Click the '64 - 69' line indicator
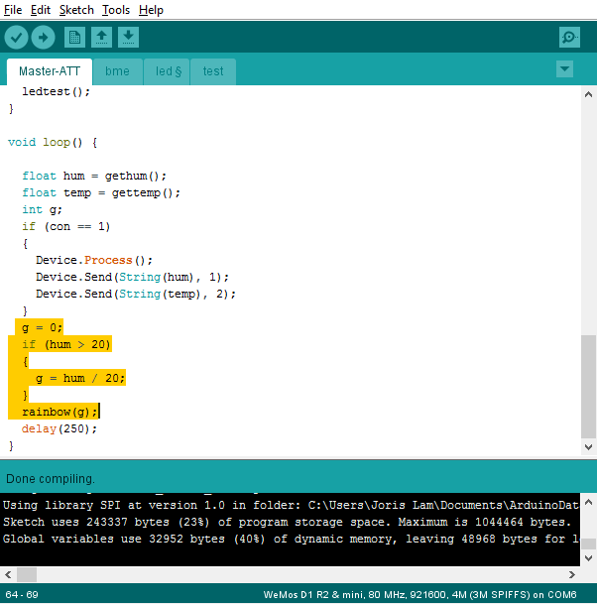Image resolution: width=597 pixels, height=604 pixels. point(22,595)
